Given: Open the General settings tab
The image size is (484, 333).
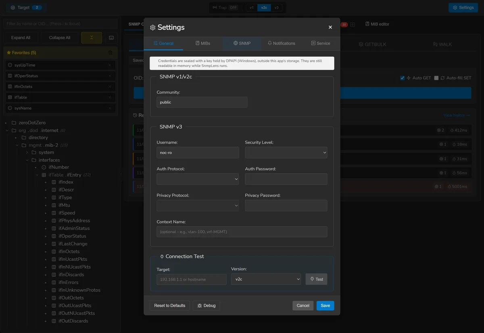Looking at the screenshot, I should [163, 43].
